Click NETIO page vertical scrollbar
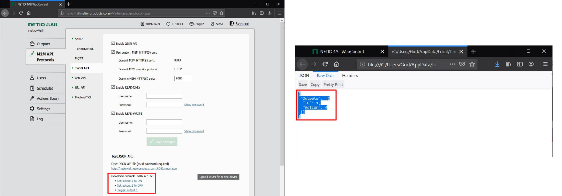Viewport: 562px width, 196px height. pos(282,94)
